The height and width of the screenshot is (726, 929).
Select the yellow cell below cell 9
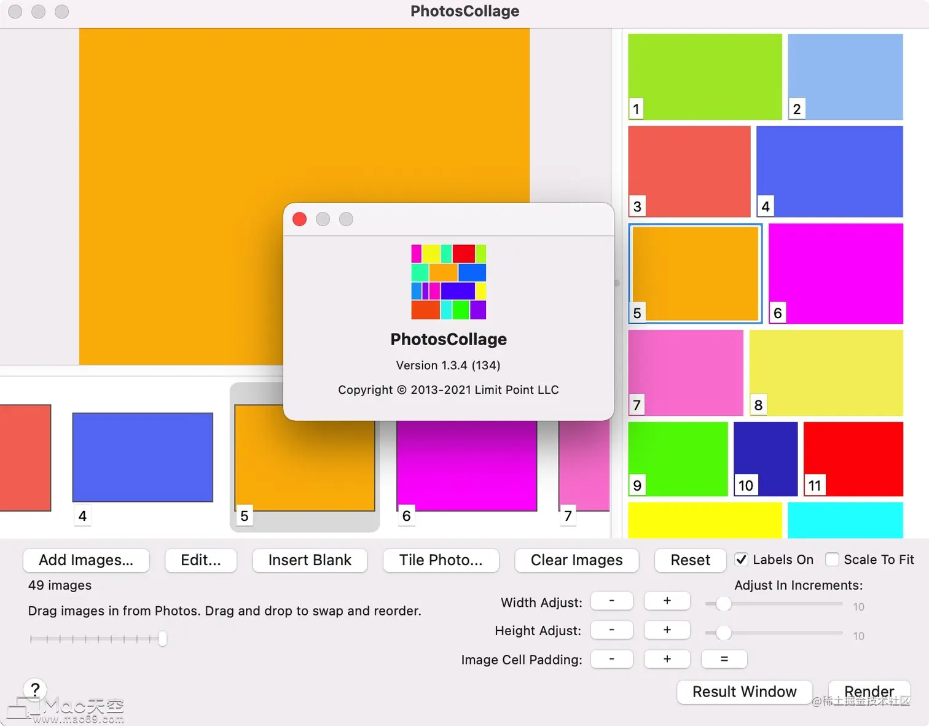[705, 520]
